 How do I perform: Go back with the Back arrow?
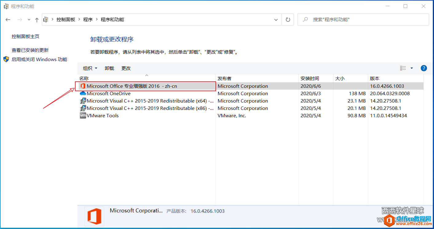pyautogui.click(x=8, y=20)
